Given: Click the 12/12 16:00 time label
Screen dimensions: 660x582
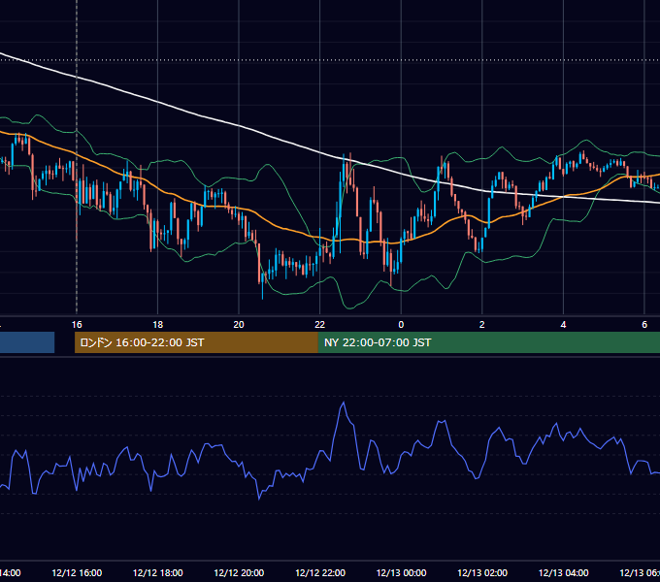Looking at the screenshot, I should [77, 572].
